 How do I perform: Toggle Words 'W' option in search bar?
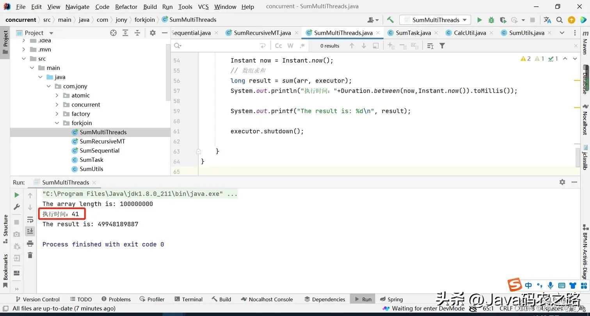pos(290,46)
